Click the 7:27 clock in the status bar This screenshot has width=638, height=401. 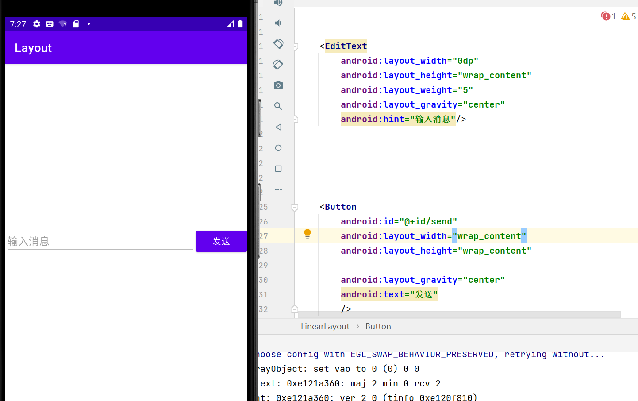click(18, 24)
